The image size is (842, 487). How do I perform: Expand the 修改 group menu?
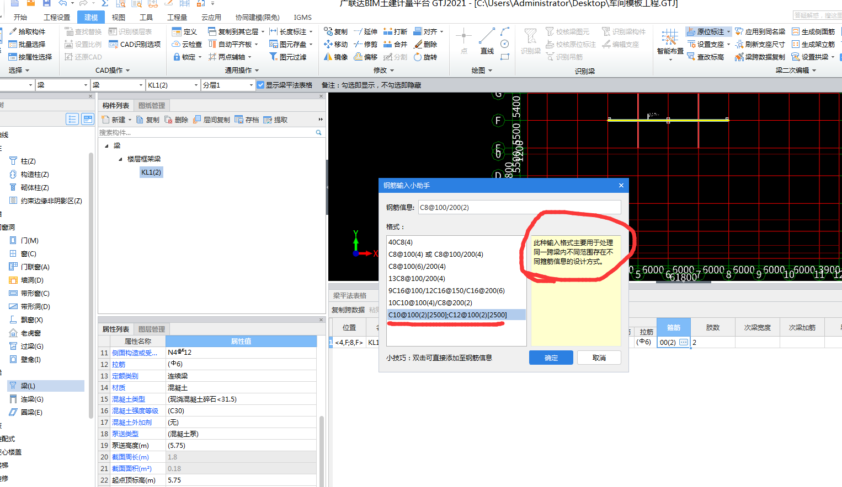(383, 70)
